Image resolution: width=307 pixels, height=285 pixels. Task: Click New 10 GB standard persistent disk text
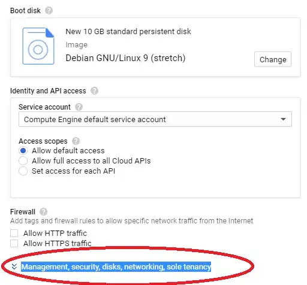pyautogui.click(x=128, y=32)
